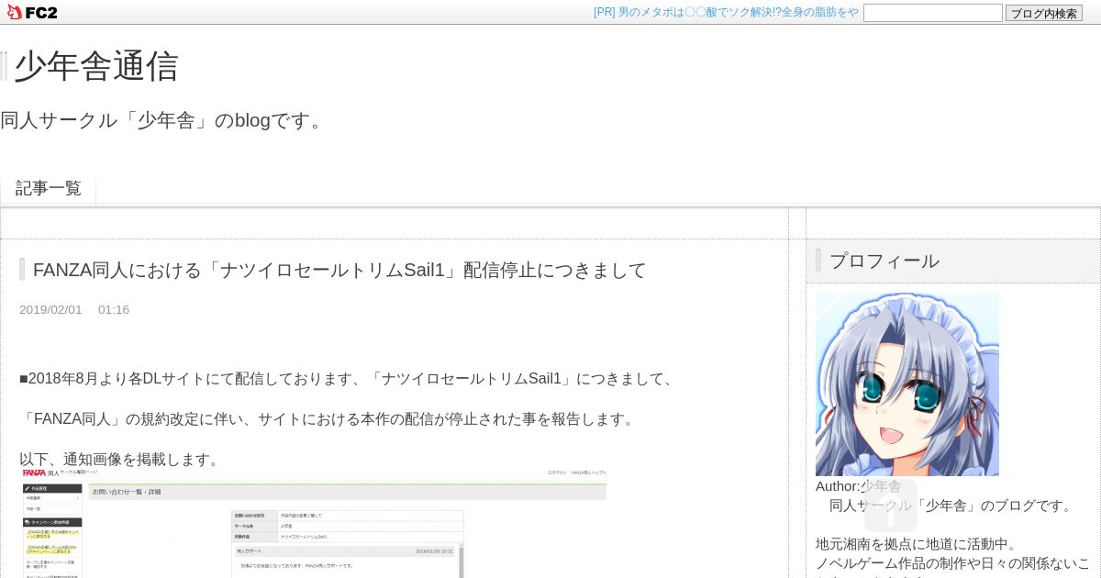Open the FANZA notification screenshot image
Screen dimensions: 1101x578
314,523
